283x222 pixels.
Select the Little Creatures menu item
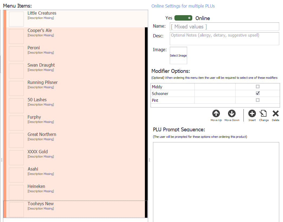tap(76, 19)
